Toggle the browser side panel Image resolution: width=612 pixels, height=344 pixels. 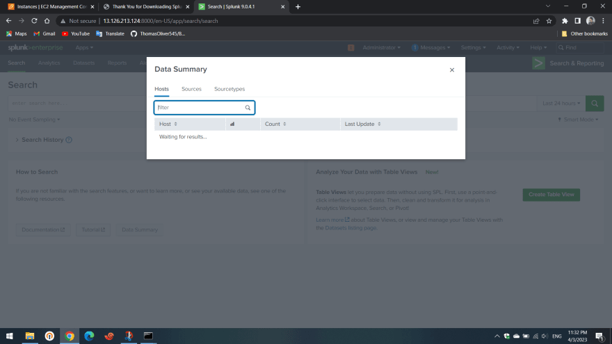pos(578,21)
